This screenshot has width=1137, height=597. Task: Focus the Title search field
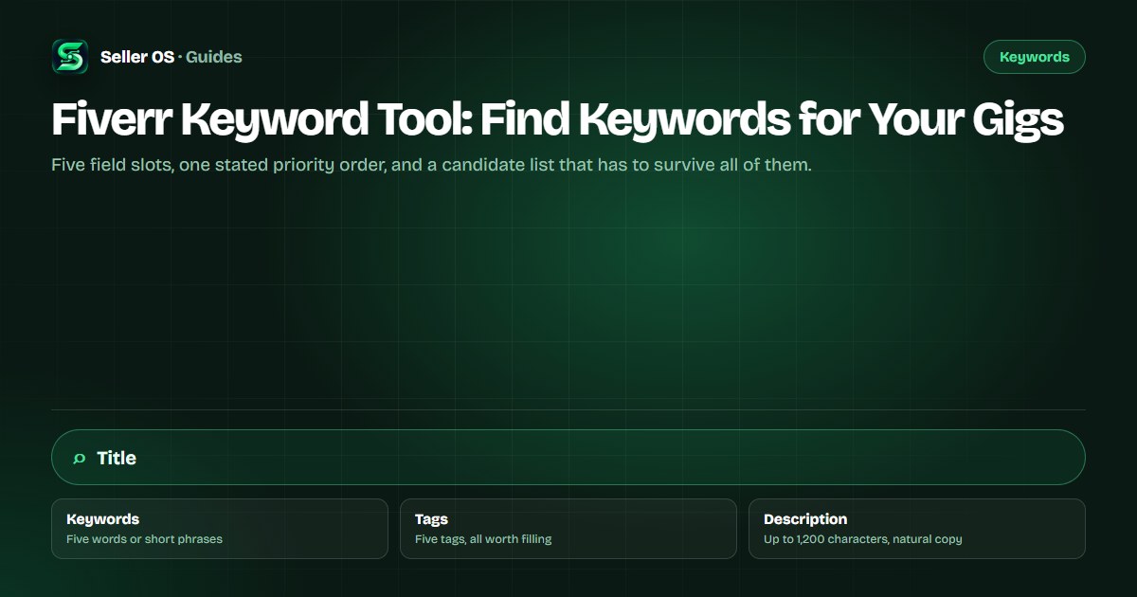click(x=568, y=458)
